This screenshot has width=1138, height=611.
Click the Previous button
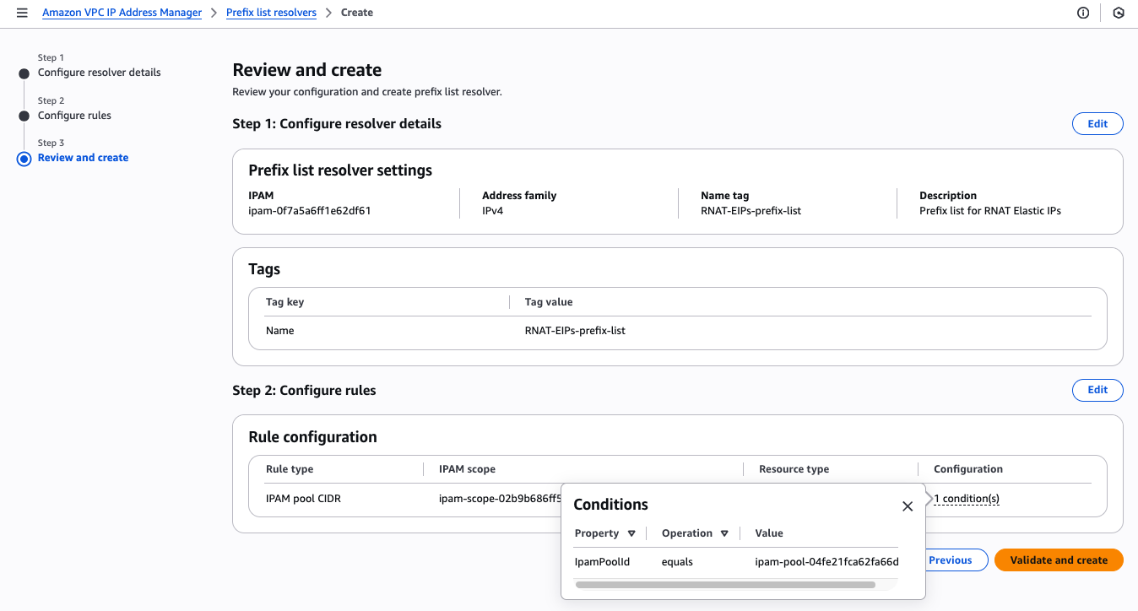tap(952, 560)
